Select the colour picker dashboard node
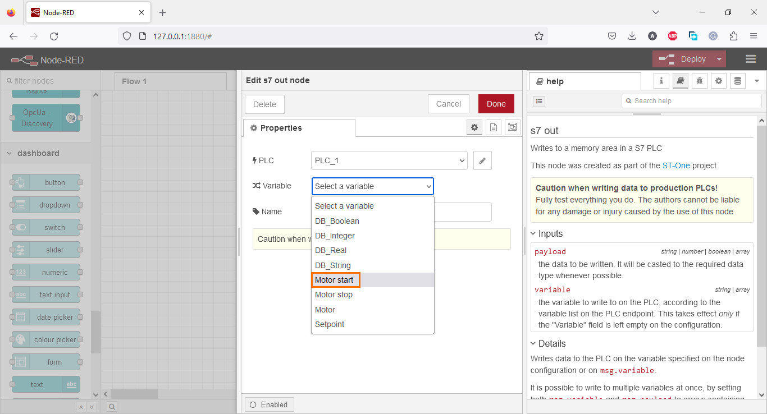 tap(46, 340)
